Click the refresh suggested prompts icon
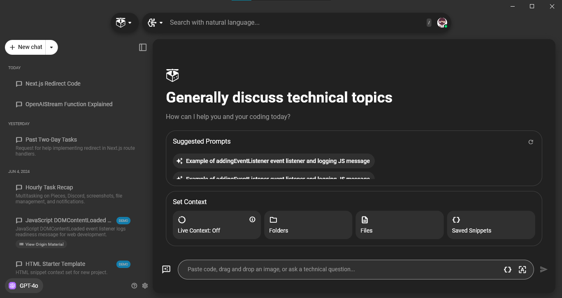This screenshot has height=298, width=562. click(531, 142)
